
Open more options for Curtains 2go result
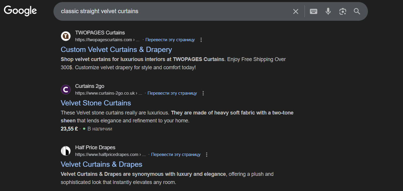point(203,93)
